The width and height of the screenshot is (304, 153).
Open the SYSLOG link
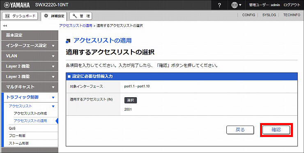(x=269, y=15)
